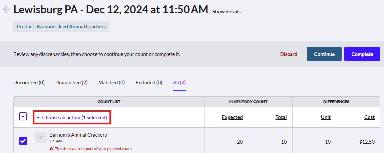Screen dimensions: 384x153
Task: Click the back arrow icon
Action: (x=6, y=10)
